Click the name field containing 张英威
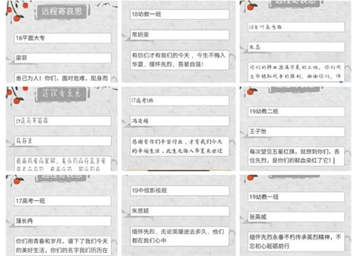The image size is (352, 256). tap(296, 217)
